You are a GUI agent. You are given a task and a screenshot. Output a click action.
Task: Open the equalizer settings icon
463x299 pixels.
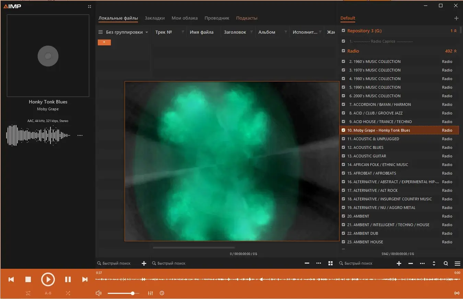[150, 293]
